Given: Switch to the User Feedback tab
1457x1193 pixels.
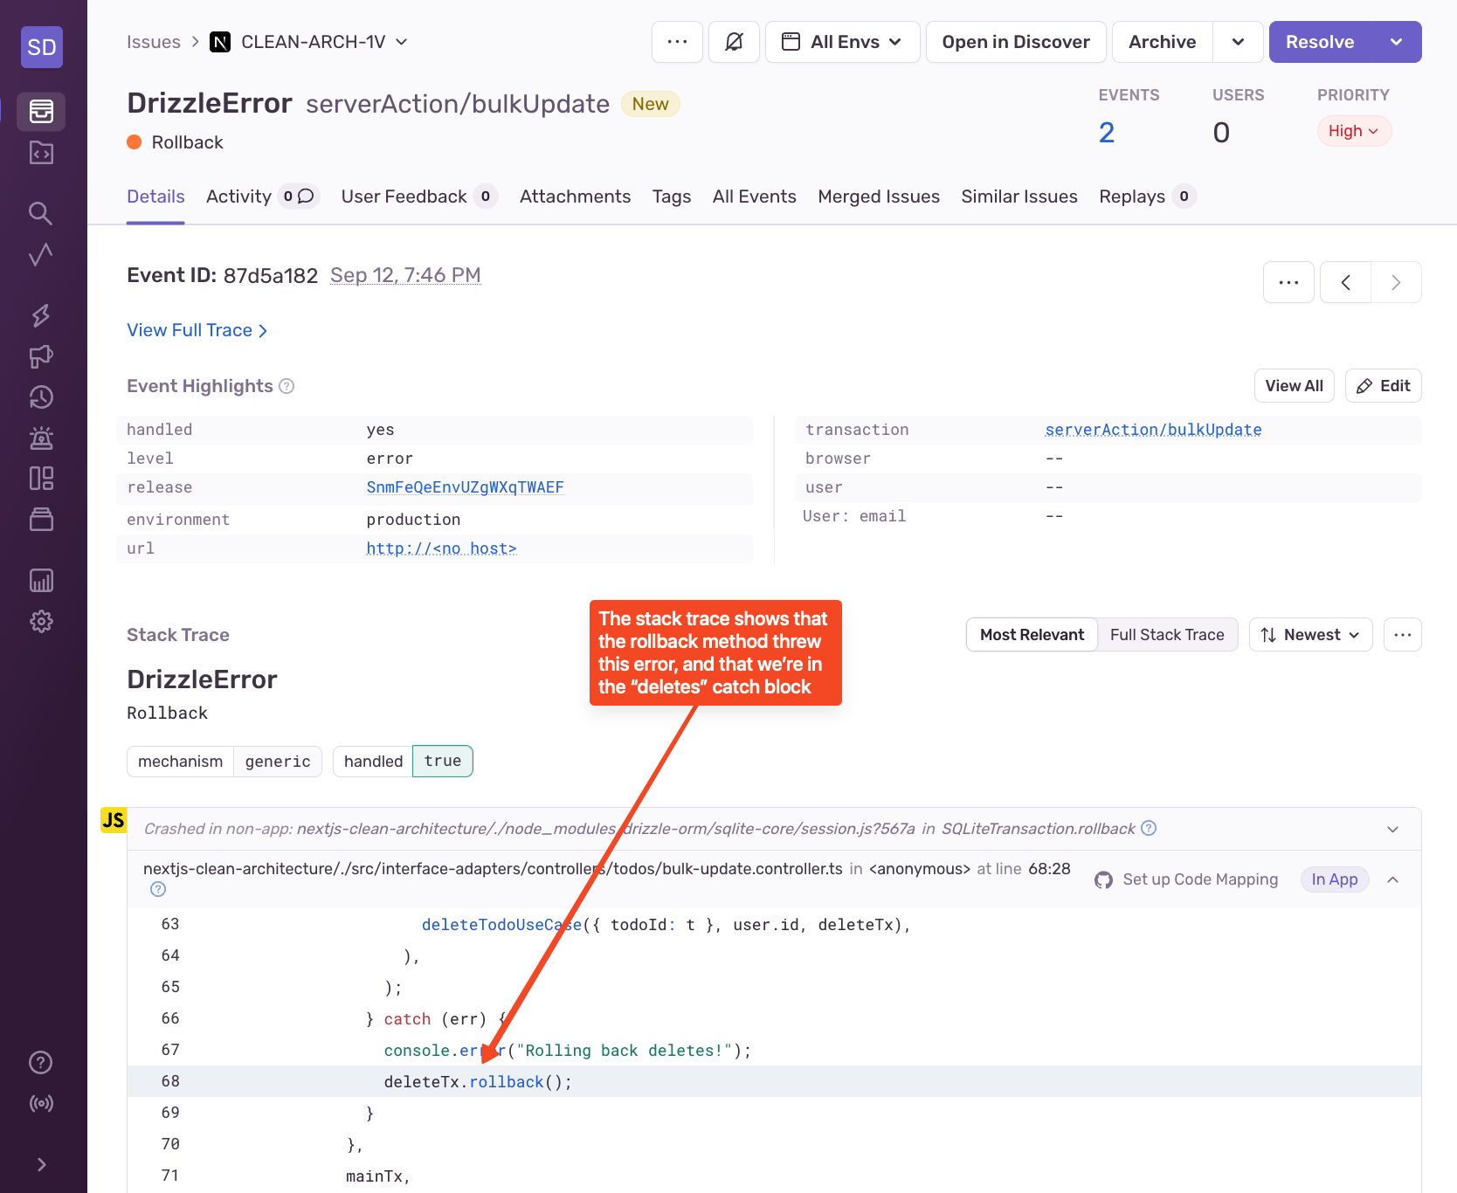Looking at the screenshot, I should (419, 197).
